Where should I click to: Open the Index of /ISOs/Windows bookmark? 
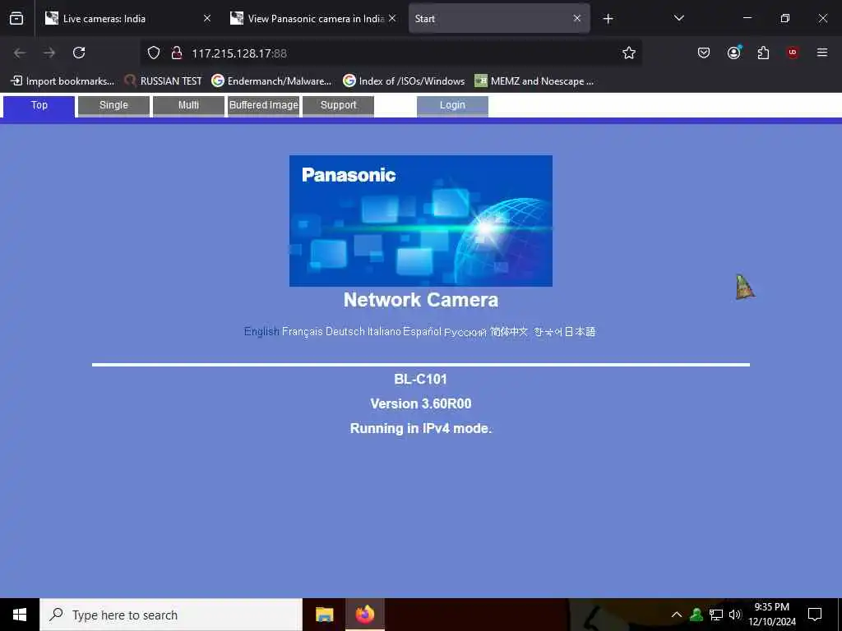pos(404,81)
